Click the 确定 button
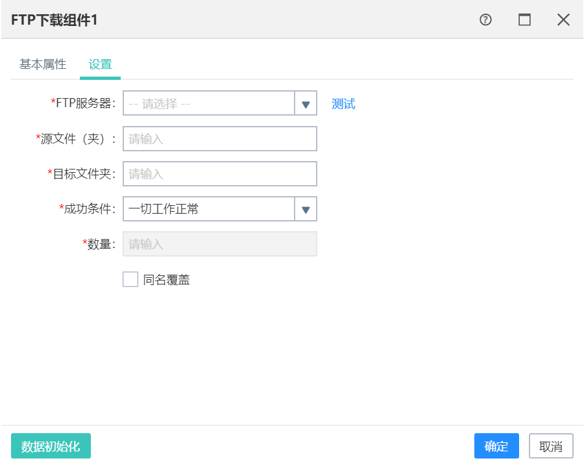The height and width of the screenshot is (465, 584). (496, 446)
